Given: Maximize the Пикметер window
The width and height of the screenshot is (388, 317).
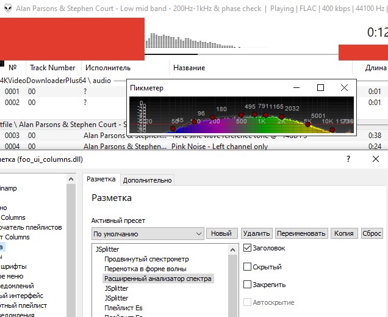Looking at the screenshot, I should (x=320, y=88).
